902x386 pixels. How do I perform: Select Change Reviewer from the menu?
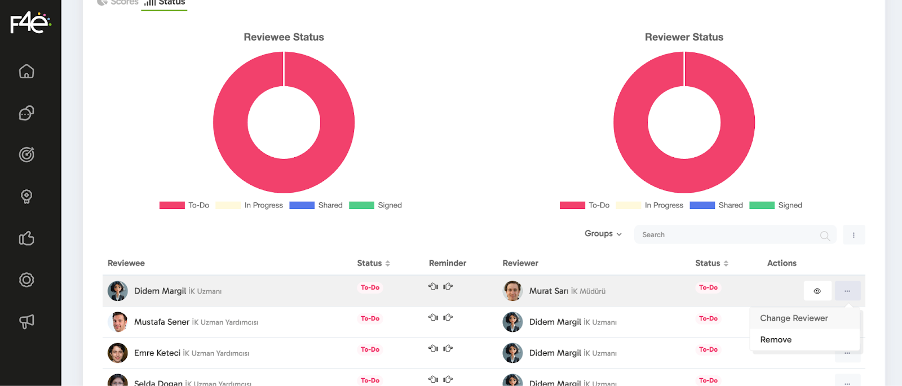(x=794, y=318)
